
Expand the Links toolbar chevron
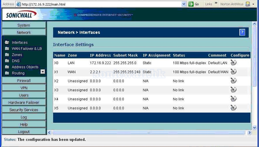(x=216, y=3)
